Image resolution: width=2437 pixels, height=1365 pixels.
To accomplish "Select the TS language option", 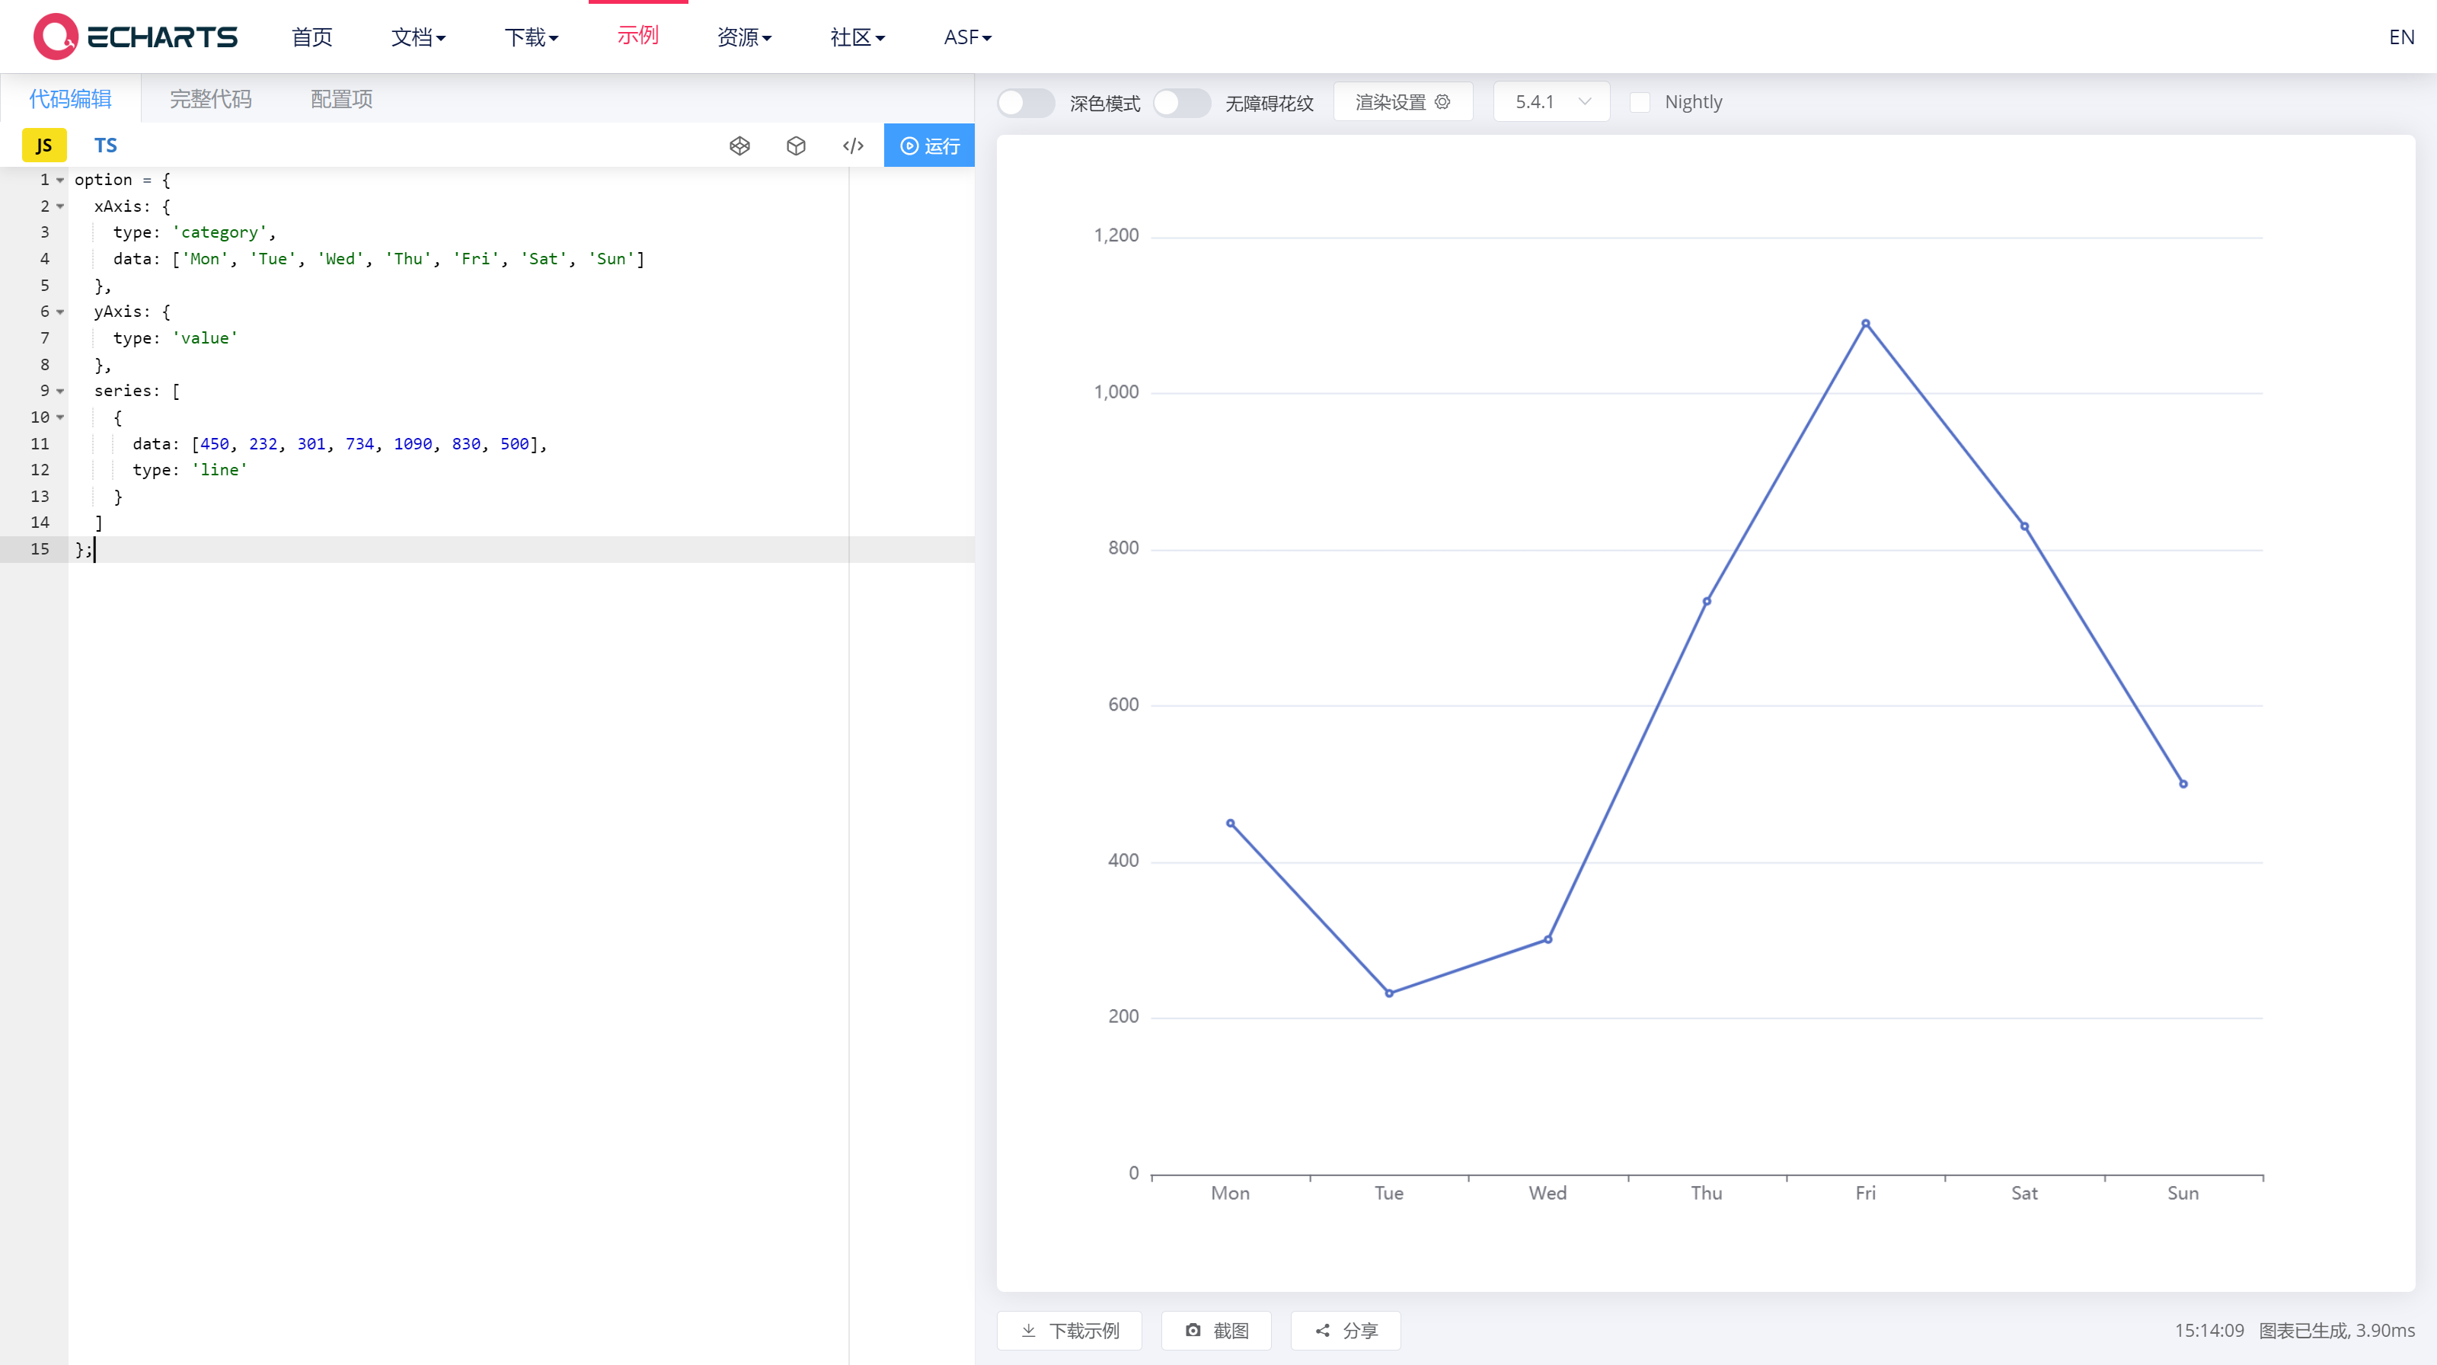I will (105, 145).
